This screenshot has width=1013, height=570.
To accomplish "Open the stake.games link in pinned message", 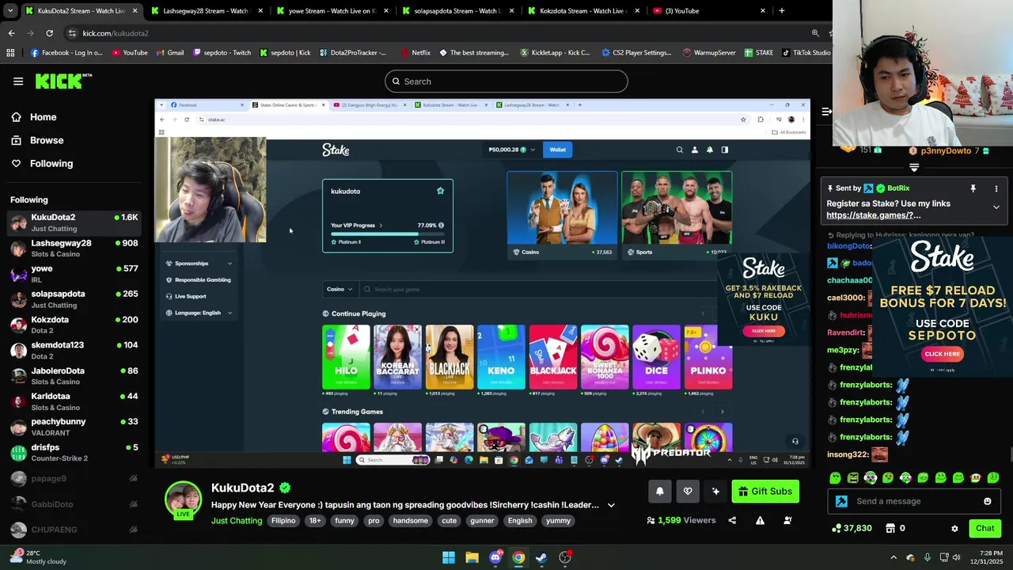I will (874, 215).
